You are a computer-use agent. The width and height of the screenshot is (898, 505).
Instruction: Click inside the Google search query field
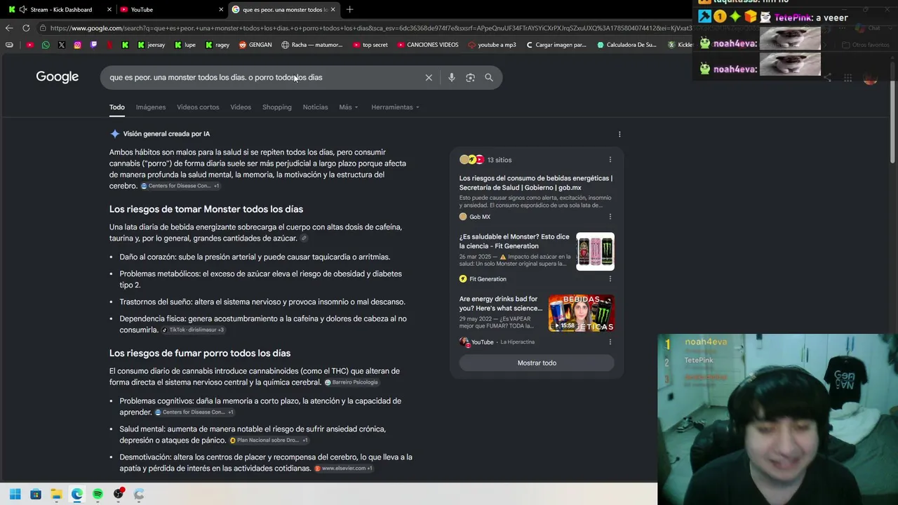[263, 77]
